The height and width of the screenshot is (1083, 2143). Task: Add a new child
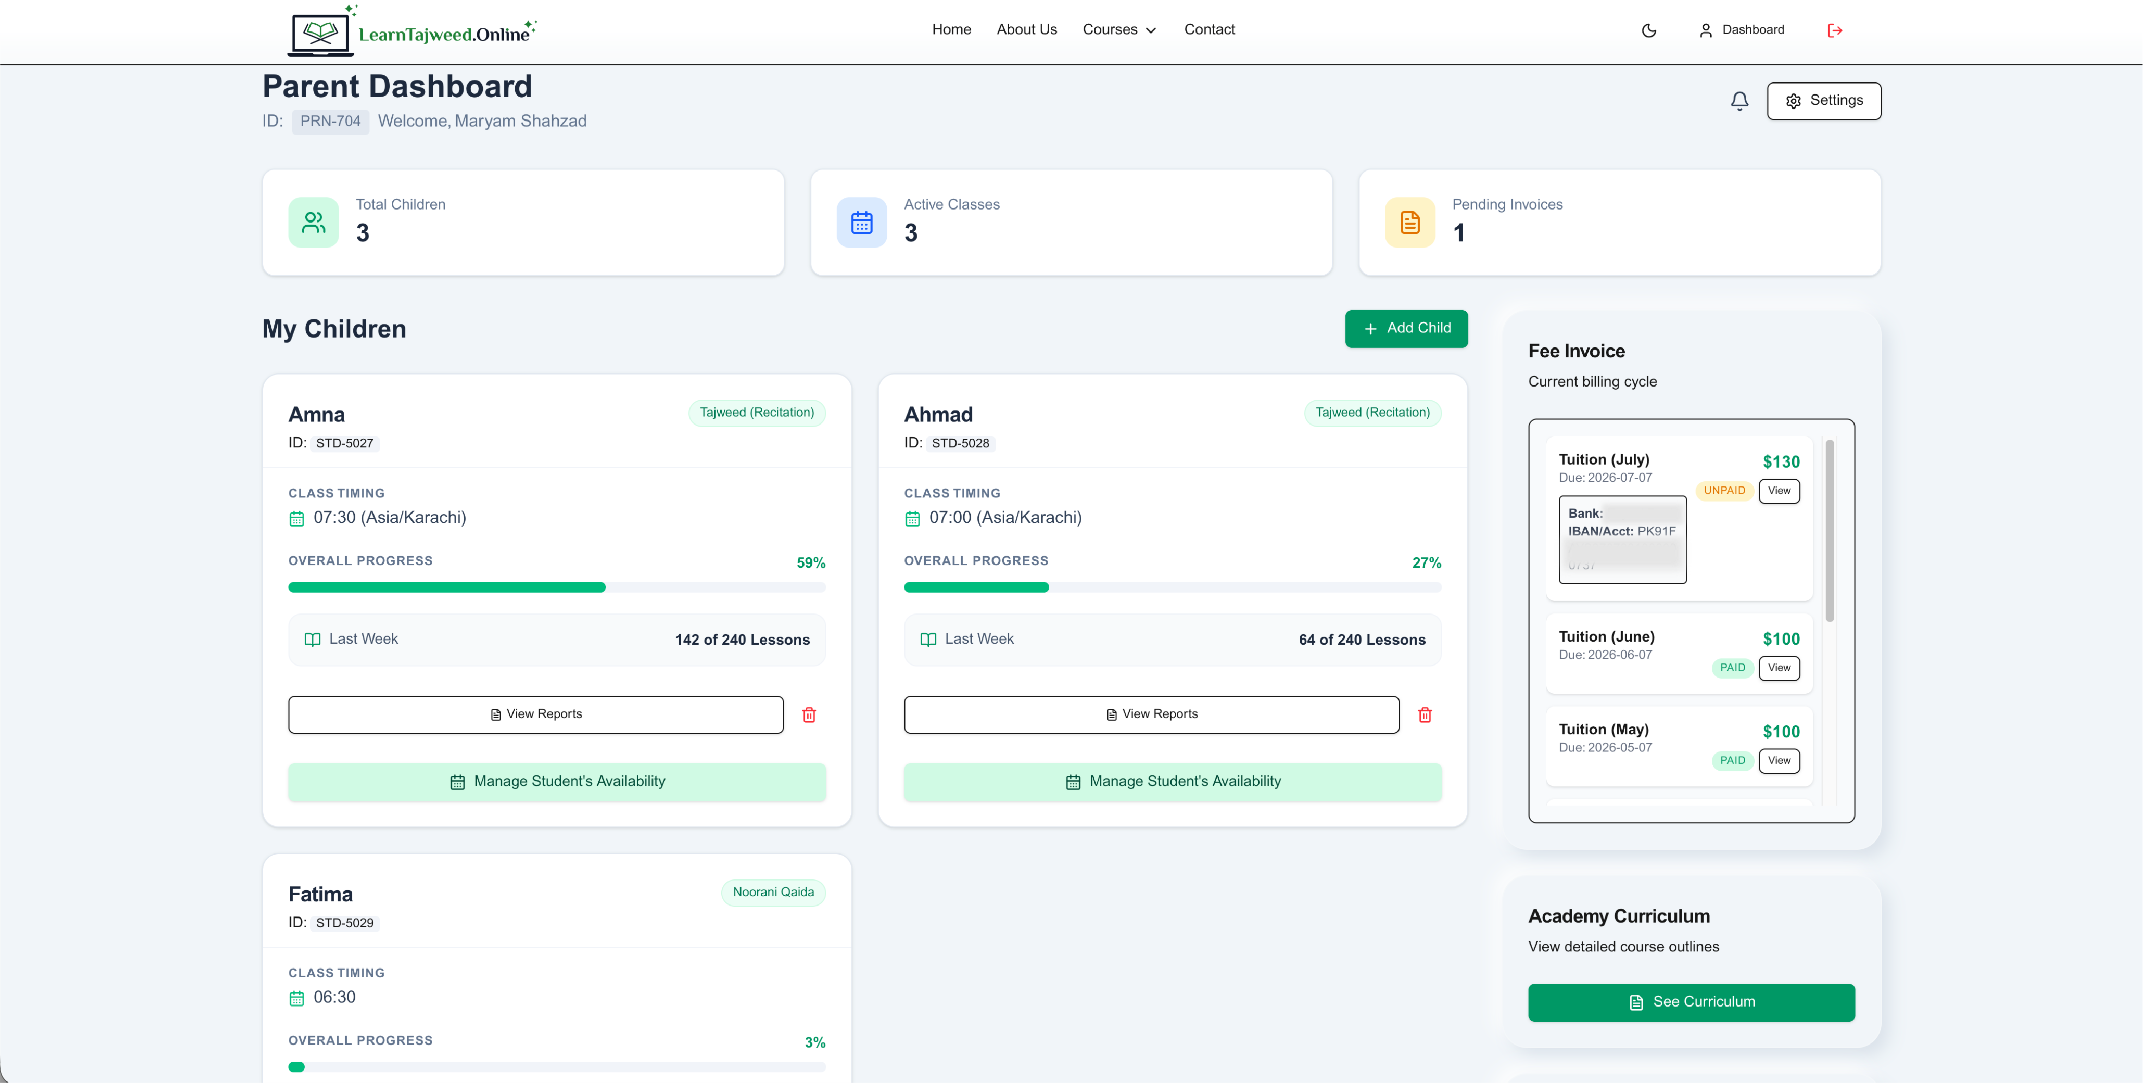point(1406,328)
